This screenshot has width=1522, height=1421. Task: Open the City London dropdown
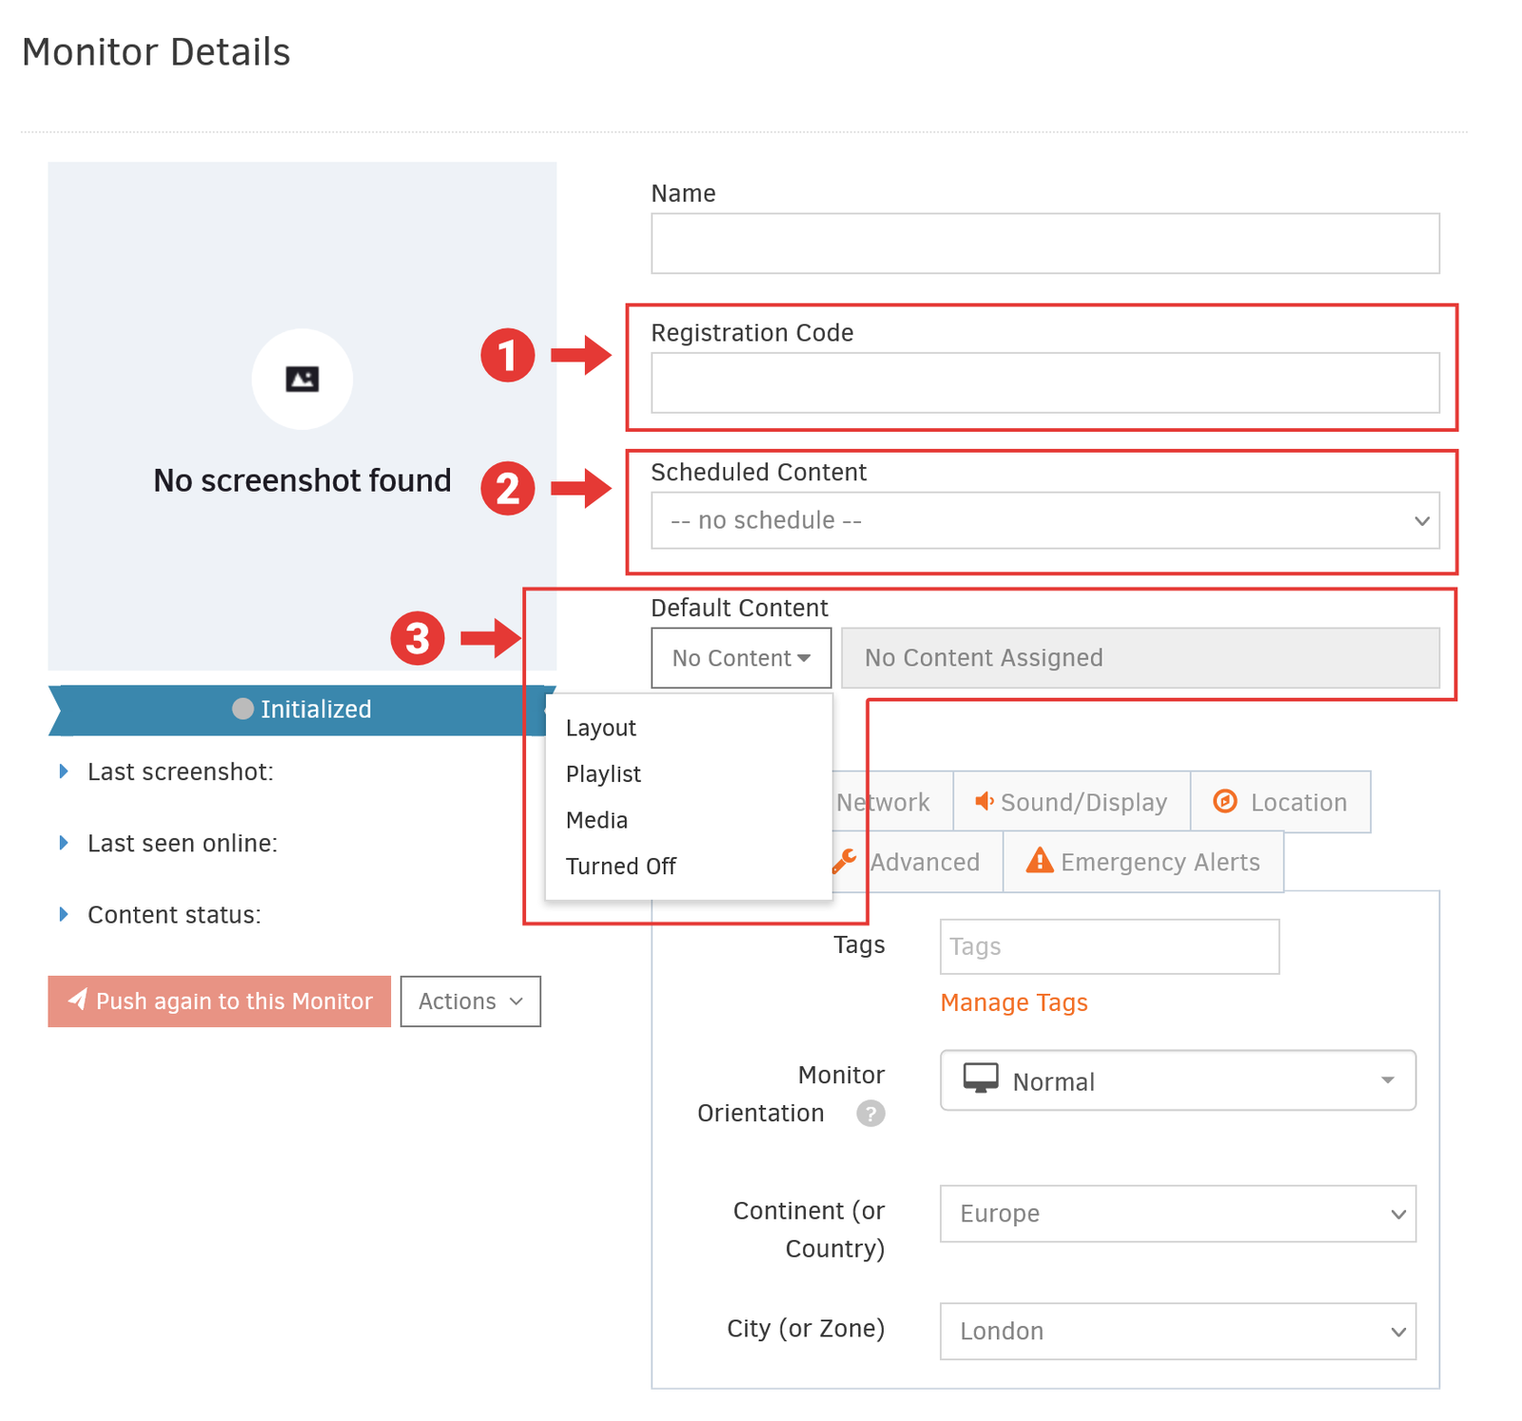point(1177,1331)
